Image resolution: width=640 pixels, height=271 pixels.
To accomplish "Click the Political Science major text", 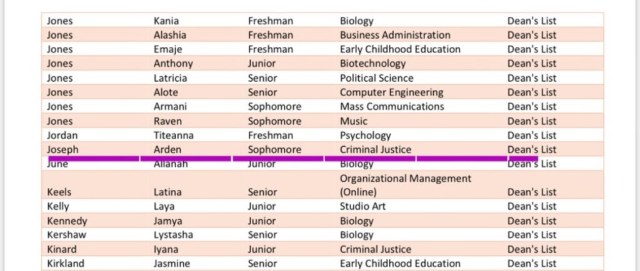I will pyautogui.click(x=376, y=78).
